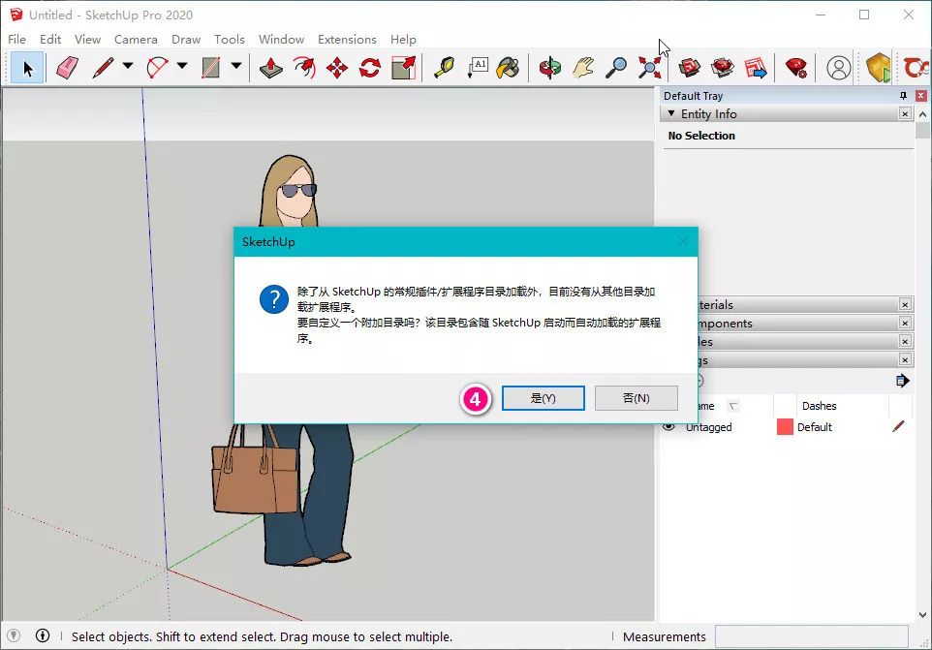Close the Default Tray
932x650 pixels.
click(x=920, y=96)
